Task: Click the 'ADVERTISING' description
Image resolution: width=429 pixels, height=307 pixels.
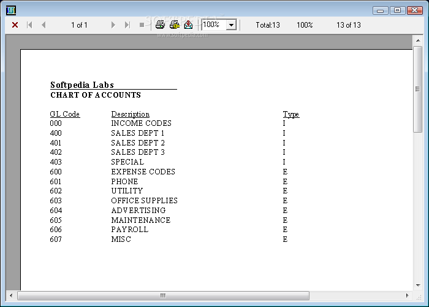Action: pos(139,211)
